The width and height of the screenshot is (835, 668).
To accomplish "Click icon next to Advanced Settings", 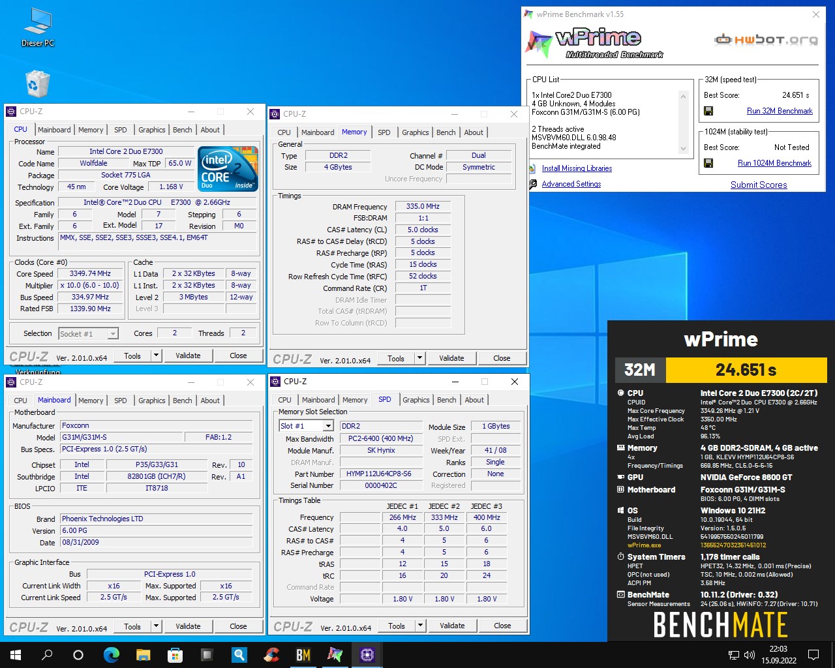I will pyautogui.click(x=532, y=185).
